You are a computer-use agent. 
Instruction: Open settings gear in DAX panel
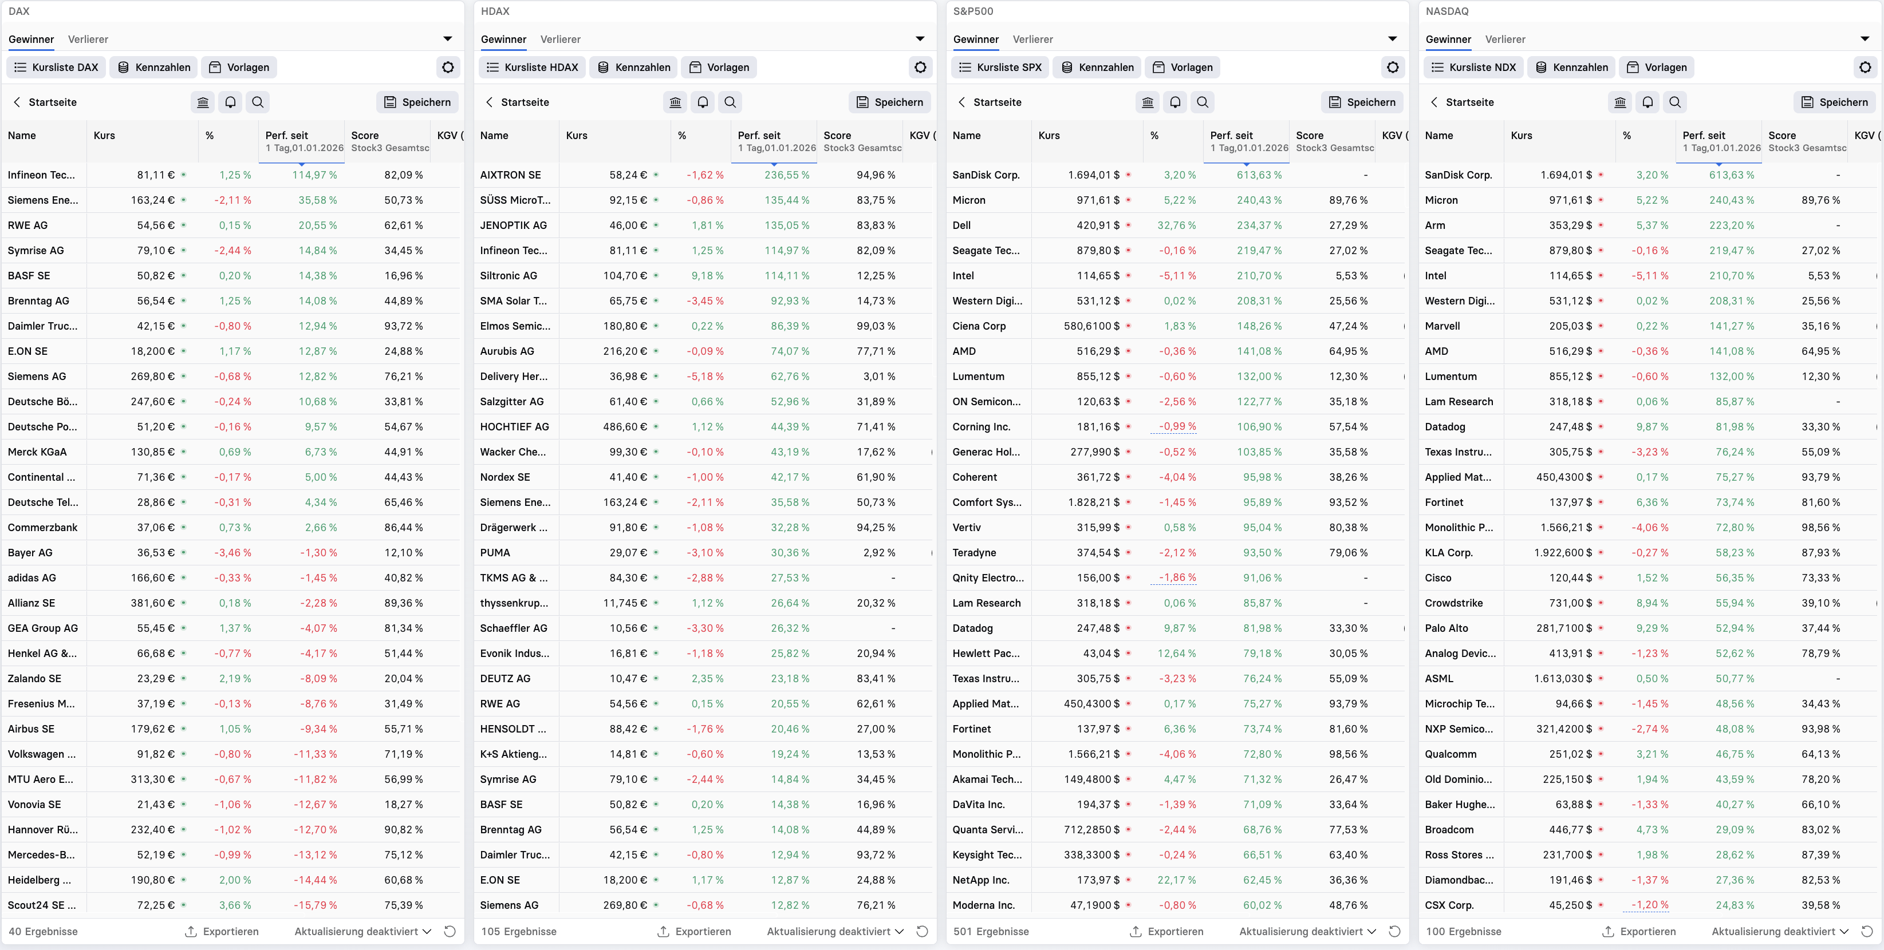(448, 67)
